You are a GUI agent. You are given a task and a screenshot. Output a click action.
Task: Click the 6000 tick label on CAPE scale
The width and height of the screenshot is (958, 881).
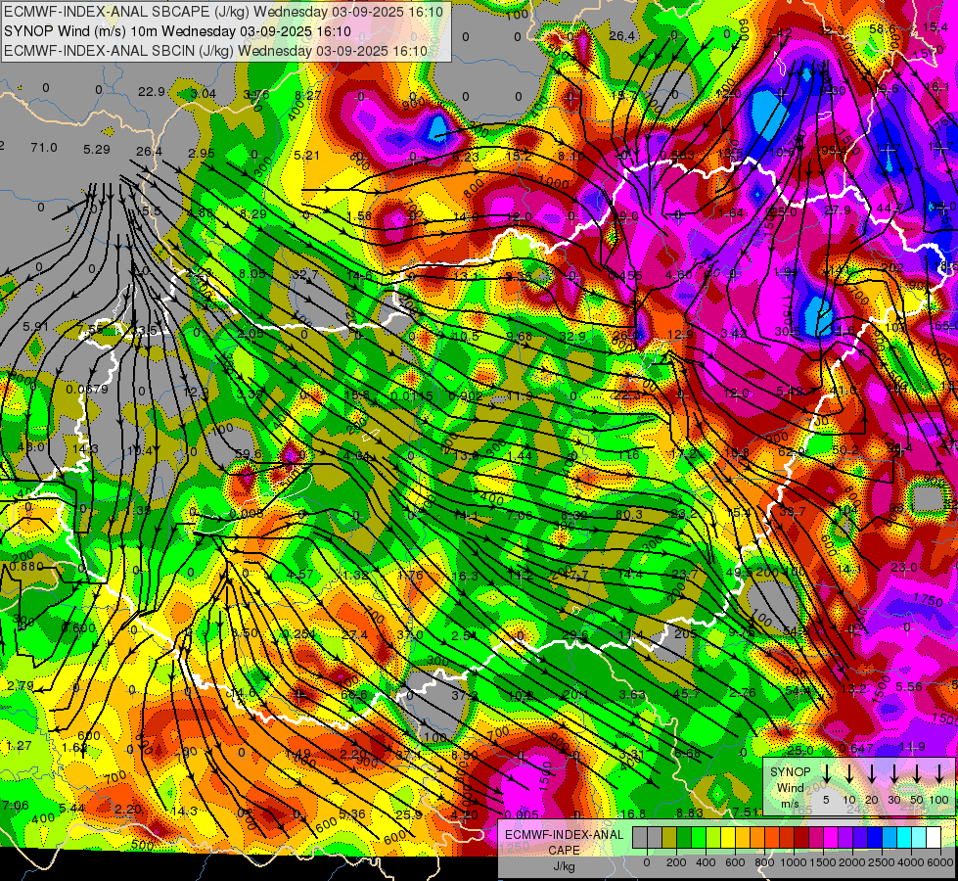click(x=941, y=862)
